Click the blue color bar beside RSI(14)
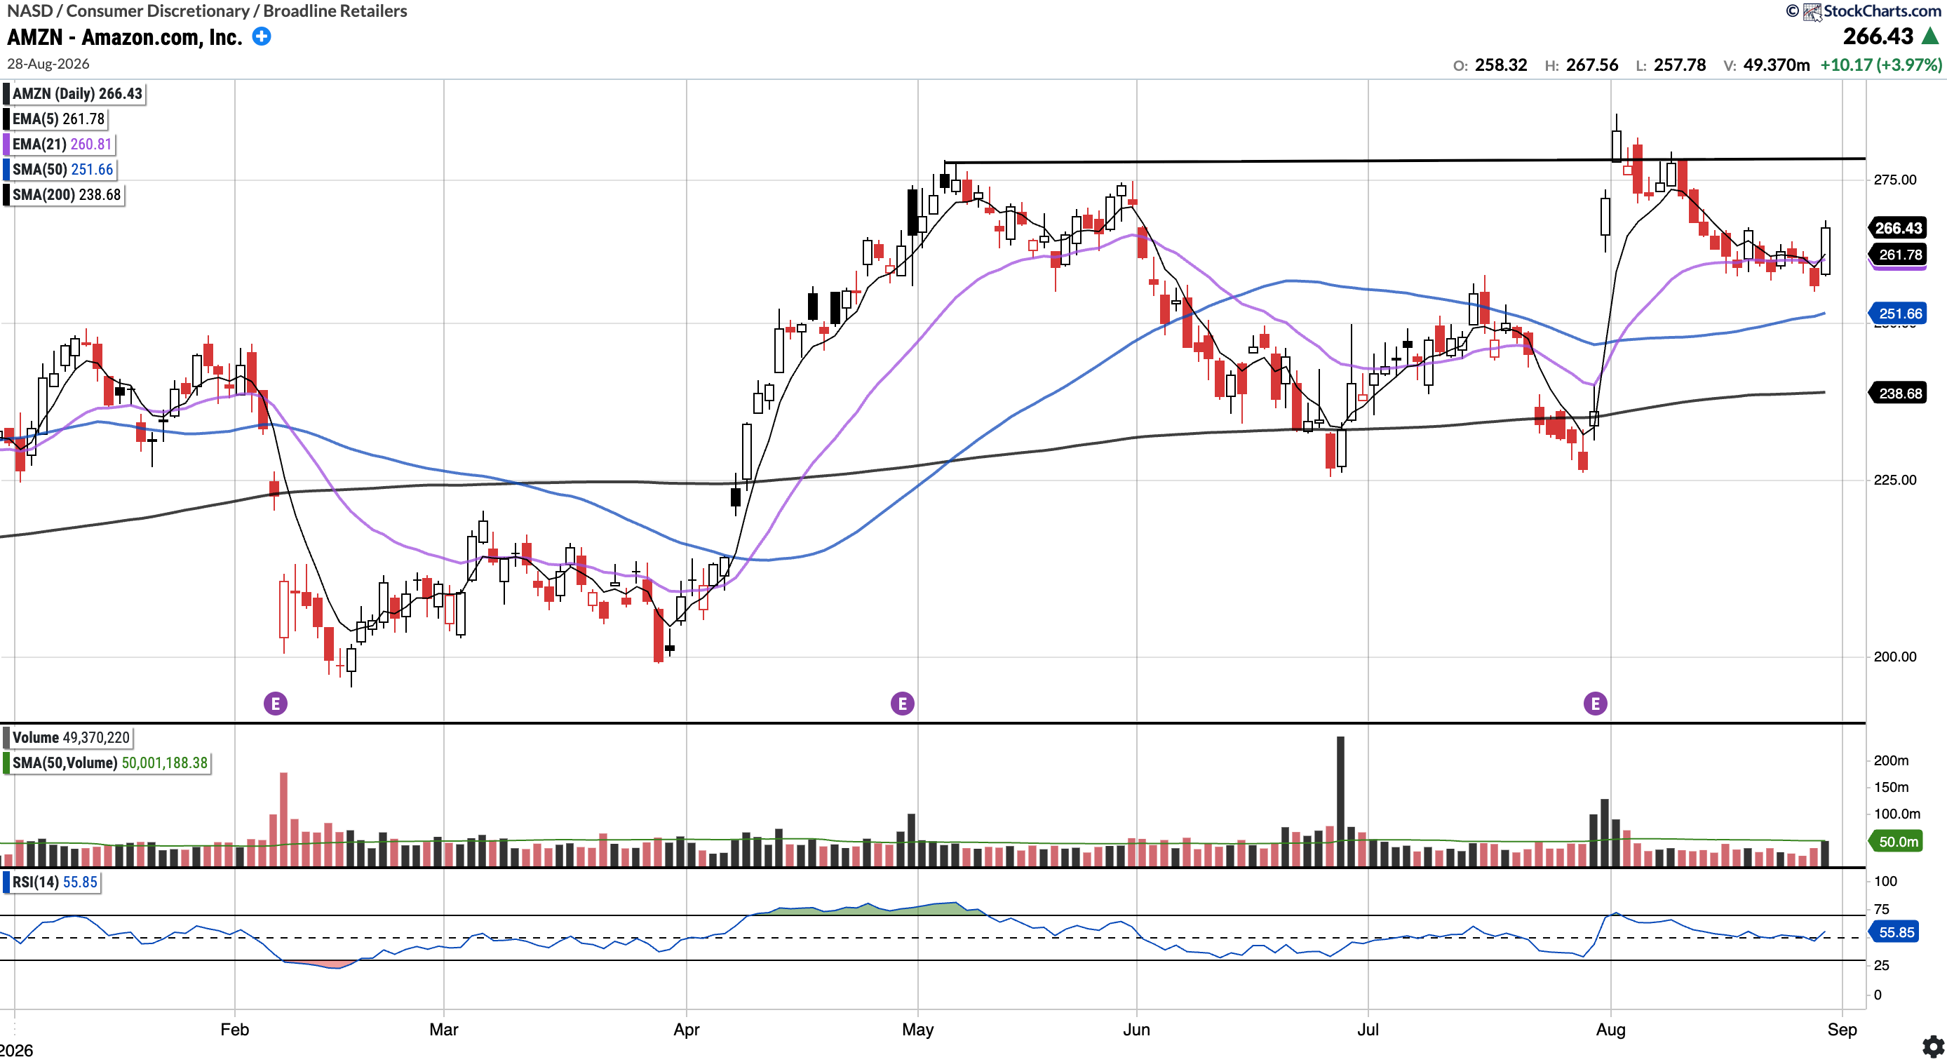The height and width of the screenshot is (1062, 1947). point(7,882)
